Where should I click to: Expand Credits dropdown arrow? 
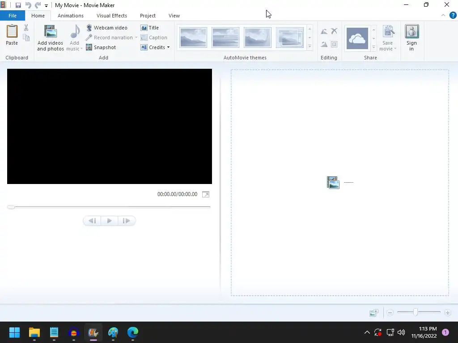(168, 47)
